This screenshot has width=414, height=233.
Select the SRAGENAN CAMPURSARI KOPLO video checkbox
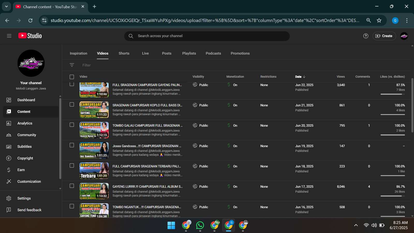pos(72,104)
